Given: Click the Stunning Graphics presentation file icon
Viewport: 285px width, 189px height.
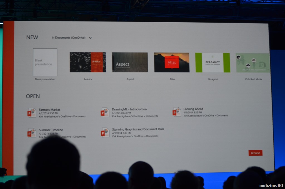Looking at the screenshot, I should [x=105, y=132].
